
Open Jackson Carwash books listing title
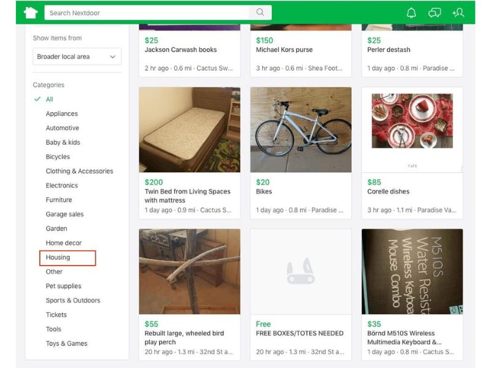pos(180,50)
